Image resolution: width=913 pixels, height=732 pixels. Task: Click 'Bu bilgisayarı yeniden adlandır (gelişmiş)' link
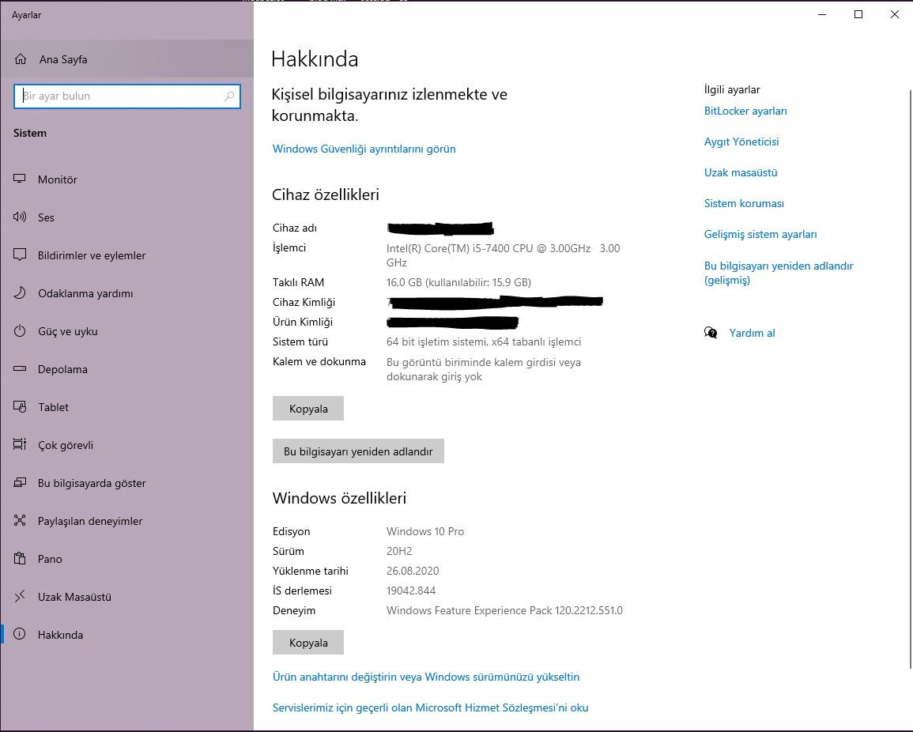pyautogui.click(x=779, y=273)
